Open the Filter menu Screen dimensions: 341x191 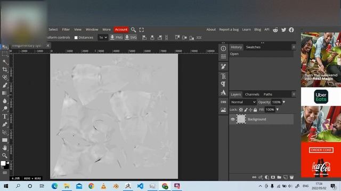point(66,30)
